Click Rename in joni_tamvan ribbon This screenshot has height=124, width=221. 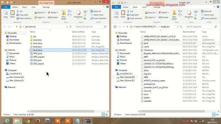coord(53,17)
